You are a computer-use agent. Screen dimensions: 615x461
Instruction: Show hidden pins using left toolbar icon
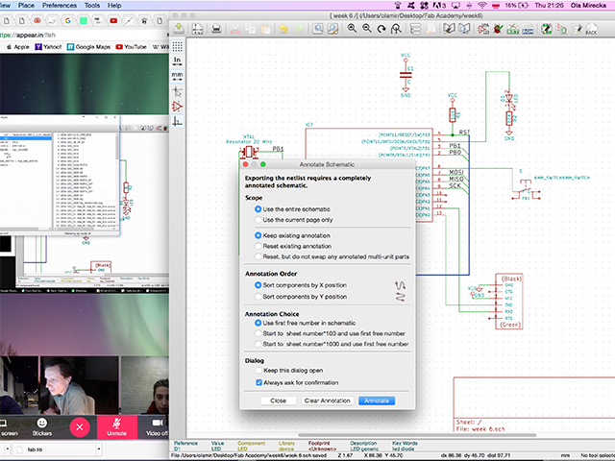coord(177,107)
